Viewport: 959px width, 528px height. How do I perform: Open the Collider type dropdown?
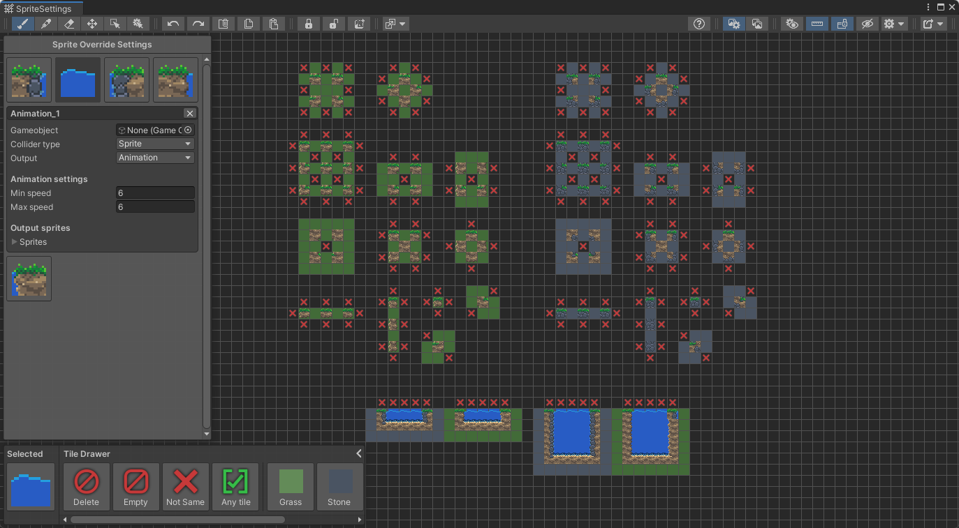pyautogui.click(x=155, y=144)
